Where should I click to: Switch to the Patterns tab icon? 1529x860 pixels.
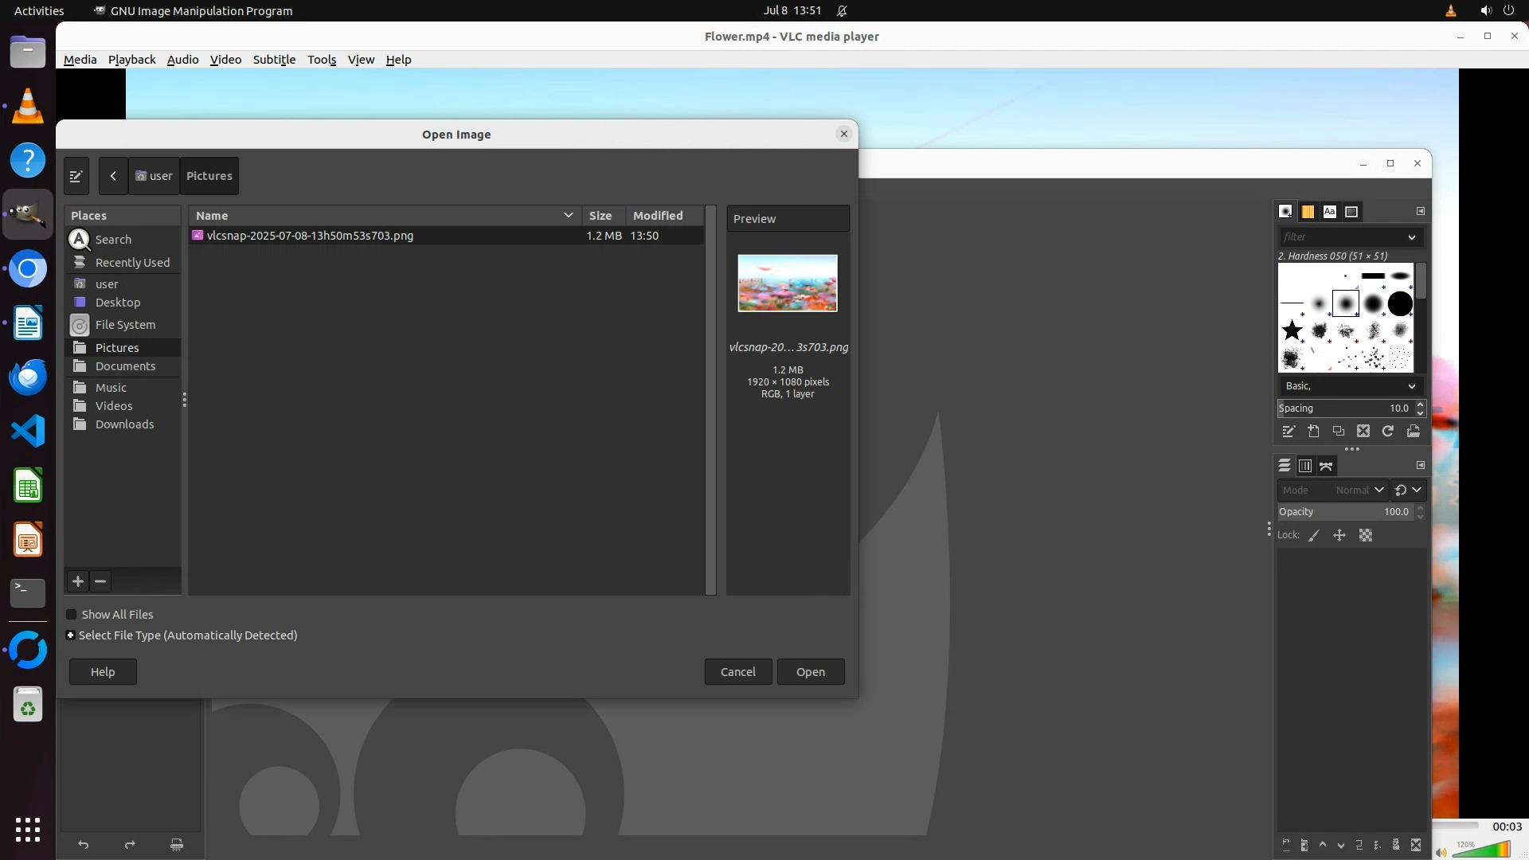[x=1308, y=212]
